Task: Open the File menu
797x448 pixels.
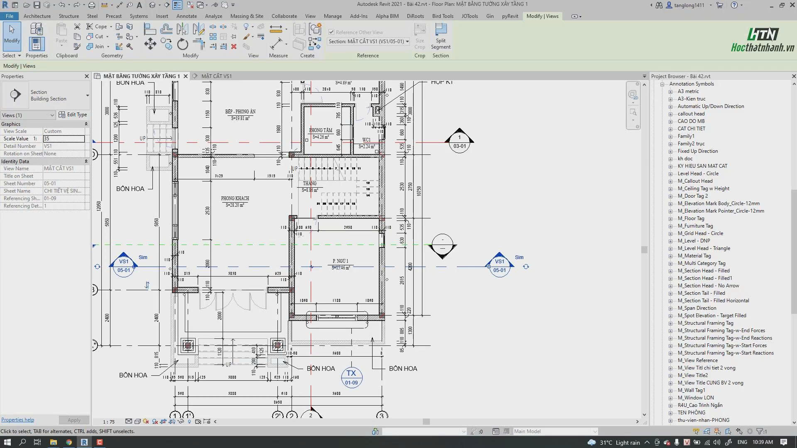Action: pos(9,16)
